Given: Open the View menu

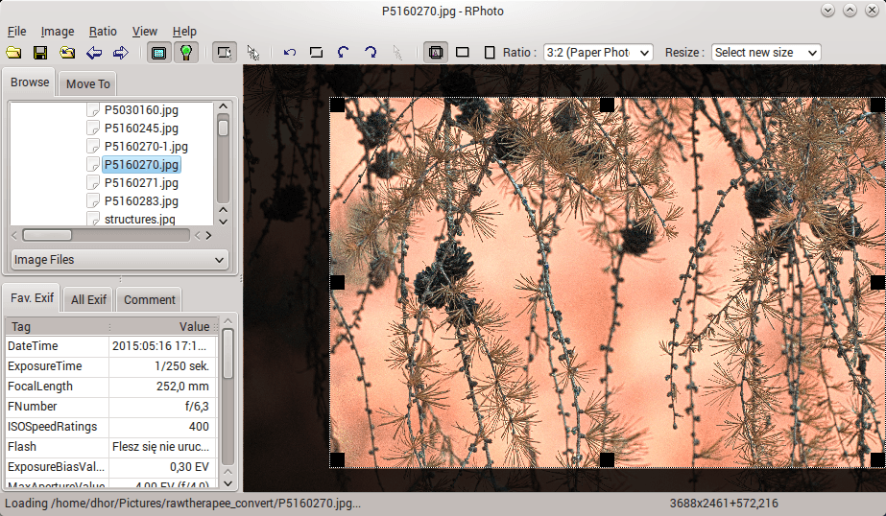Looking at the screenshot, I should (145, 32).
